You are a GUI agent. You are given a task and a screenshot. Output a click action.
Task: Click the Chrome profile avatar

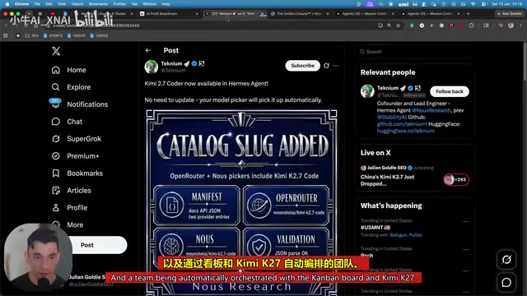pos(511,25)
